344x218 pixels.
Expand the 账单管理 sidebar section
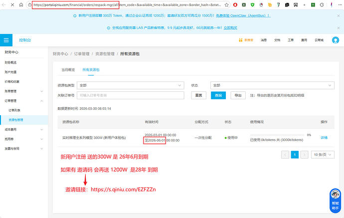click(x=25, y=91)
